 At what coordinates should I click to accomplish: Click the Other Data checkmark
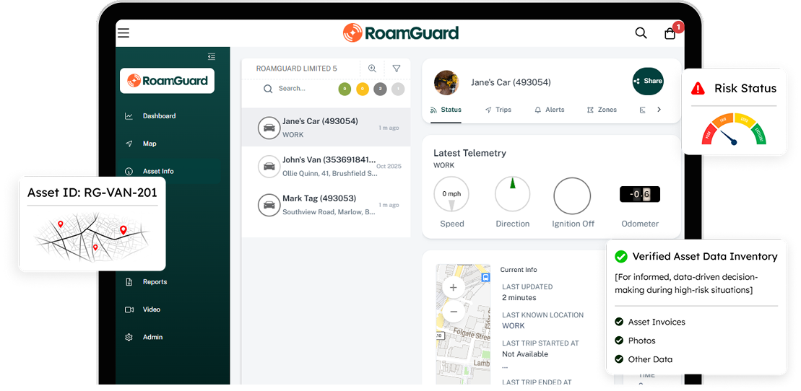click(x=619, y=359)
